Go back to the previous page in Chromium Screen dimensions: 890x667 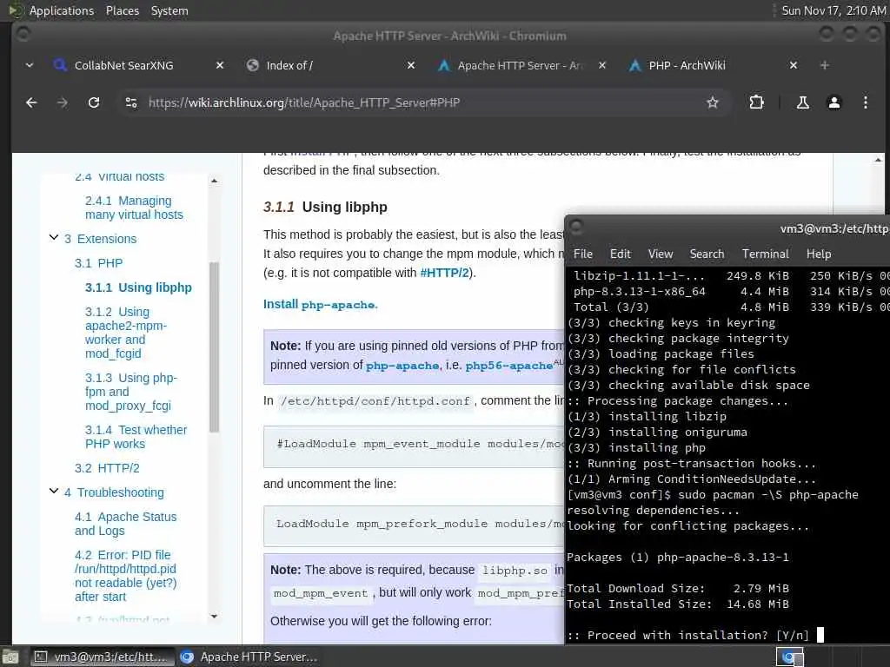click(31, 102)
